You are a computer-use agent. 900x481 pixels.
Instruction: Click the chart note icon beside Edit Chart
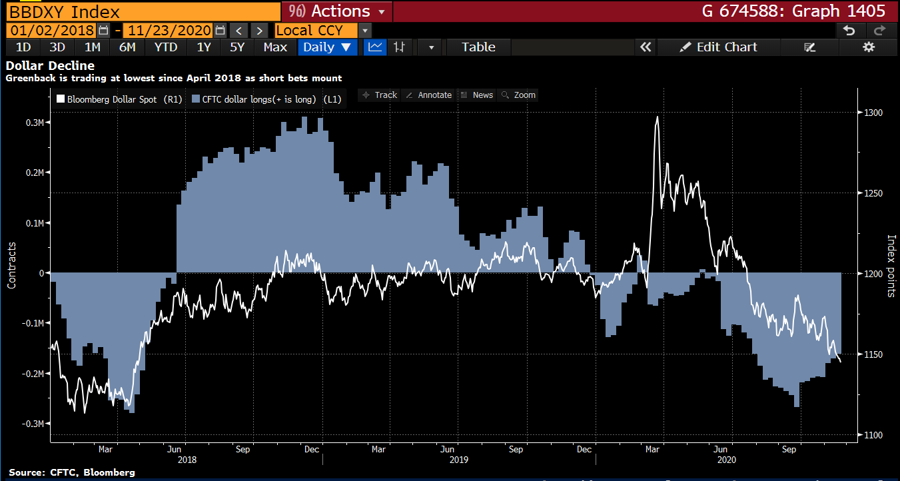809,47
